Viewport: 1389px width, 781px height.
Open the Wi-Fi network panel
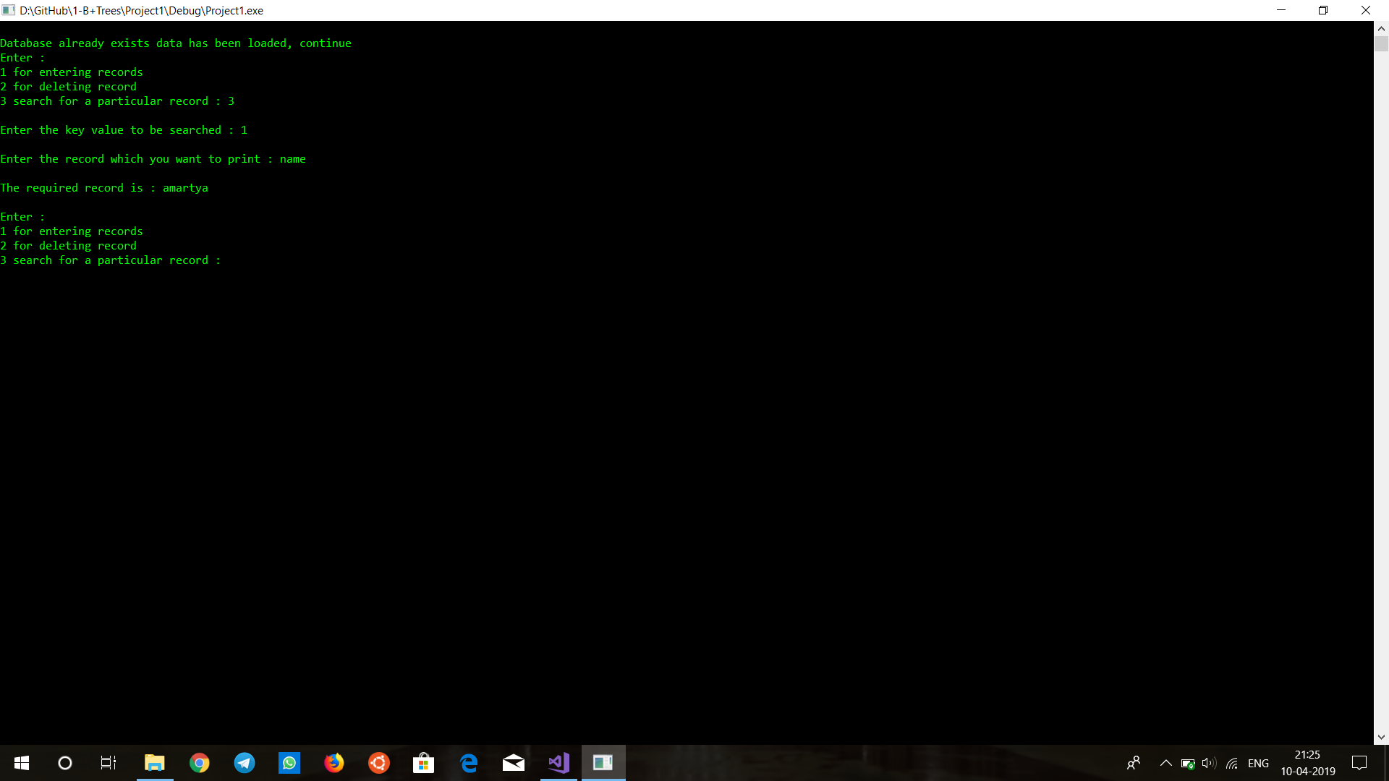click(x=1232, y=763)
